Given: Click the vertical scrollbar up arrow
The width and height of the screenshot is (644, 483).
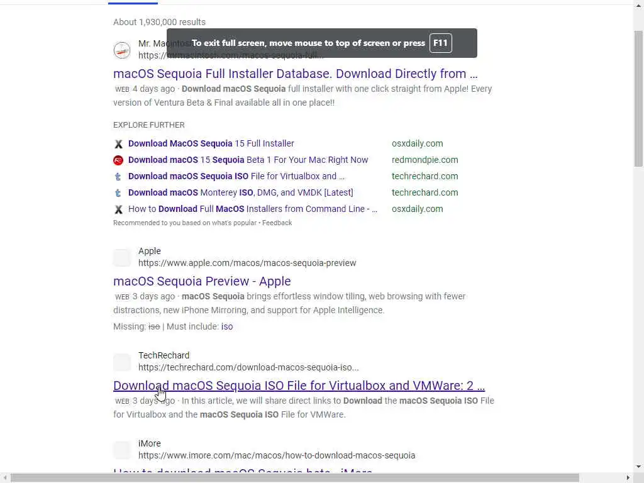Looking at the screenshot, I should [638, 5].
